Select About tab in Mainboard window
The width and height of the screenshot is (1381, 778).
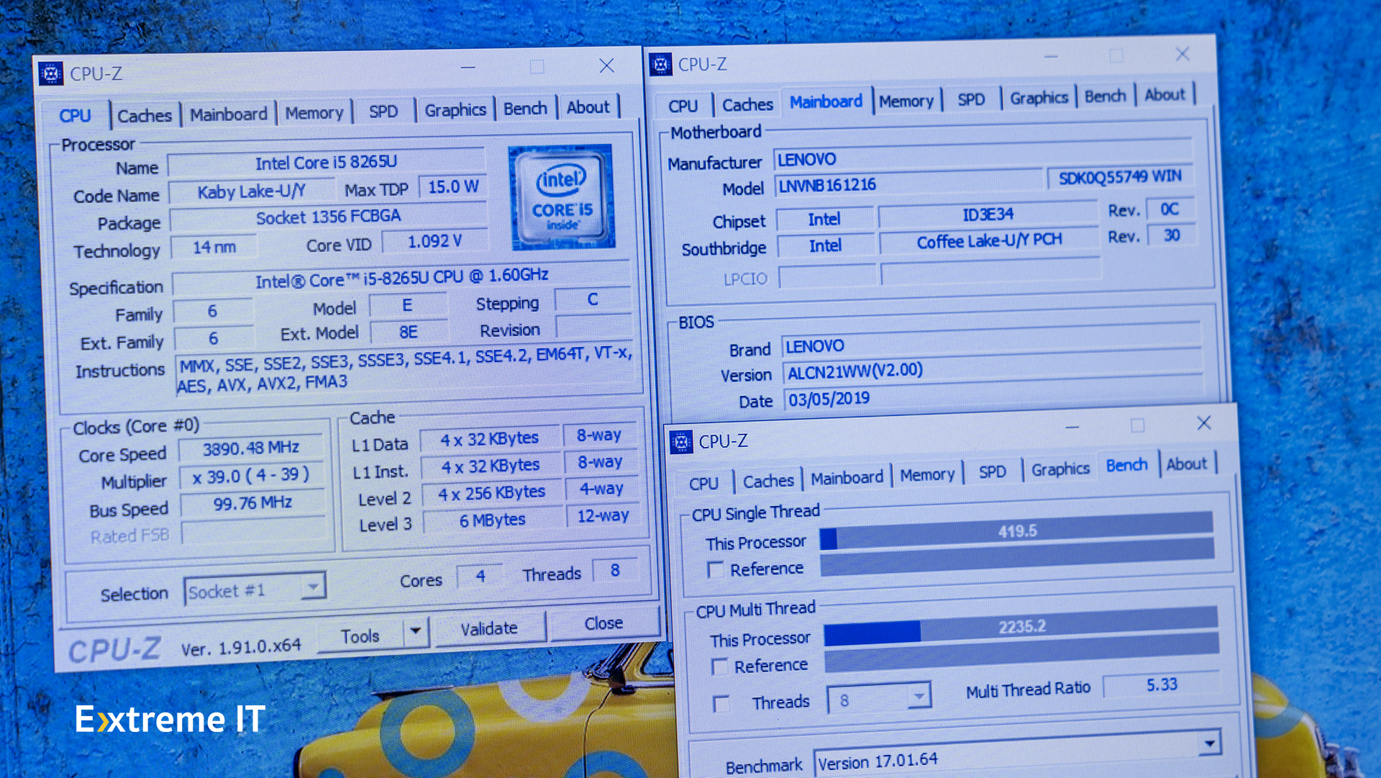click(x=1164, y=94)
